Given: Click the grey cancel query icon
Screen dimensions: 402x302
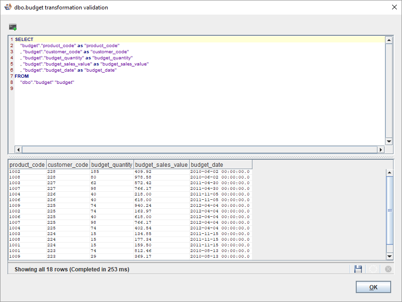Looking at the screenshot, I should (388, 269).
